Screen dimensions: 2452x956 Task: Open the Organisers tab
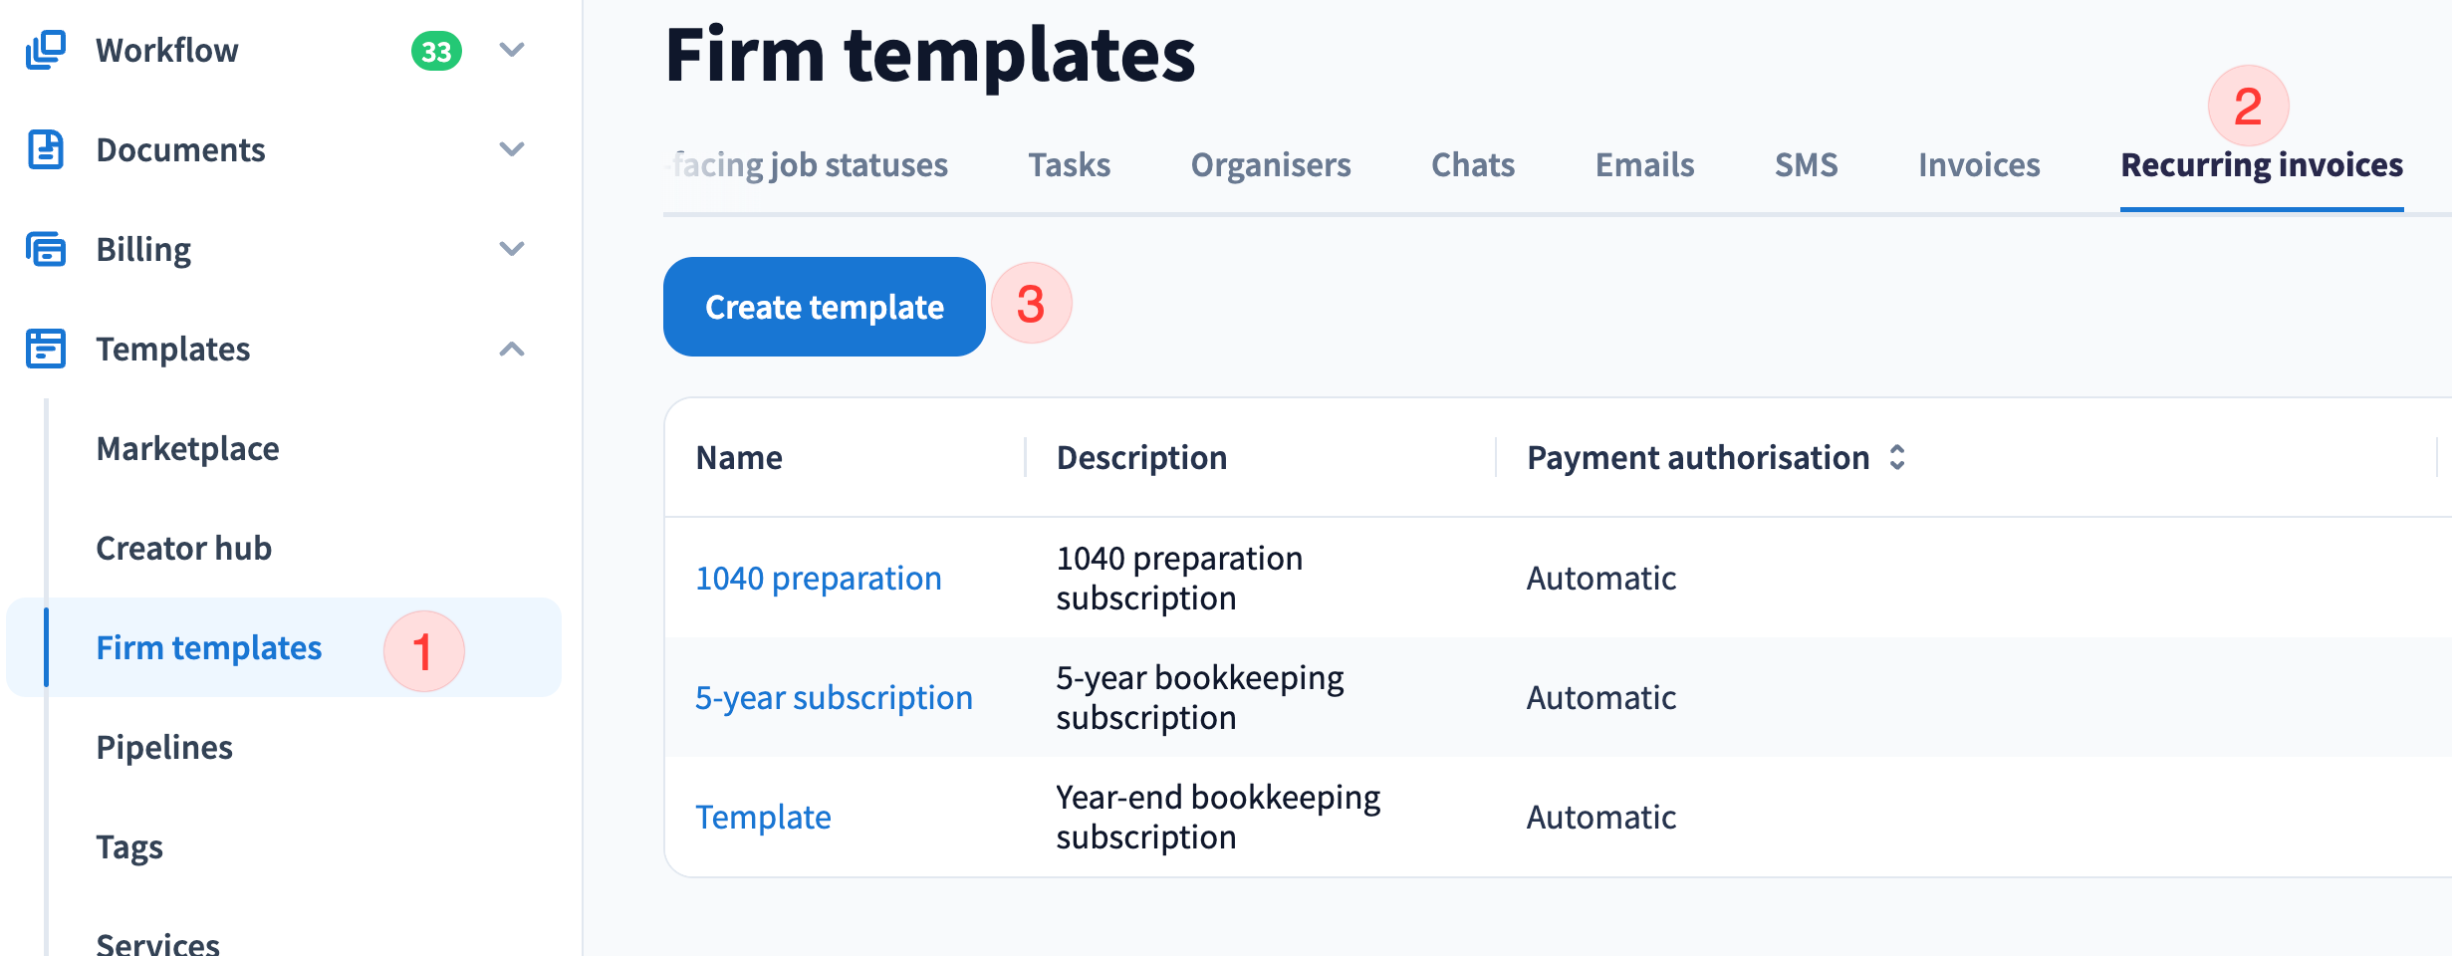click(x=1271, y=165)
